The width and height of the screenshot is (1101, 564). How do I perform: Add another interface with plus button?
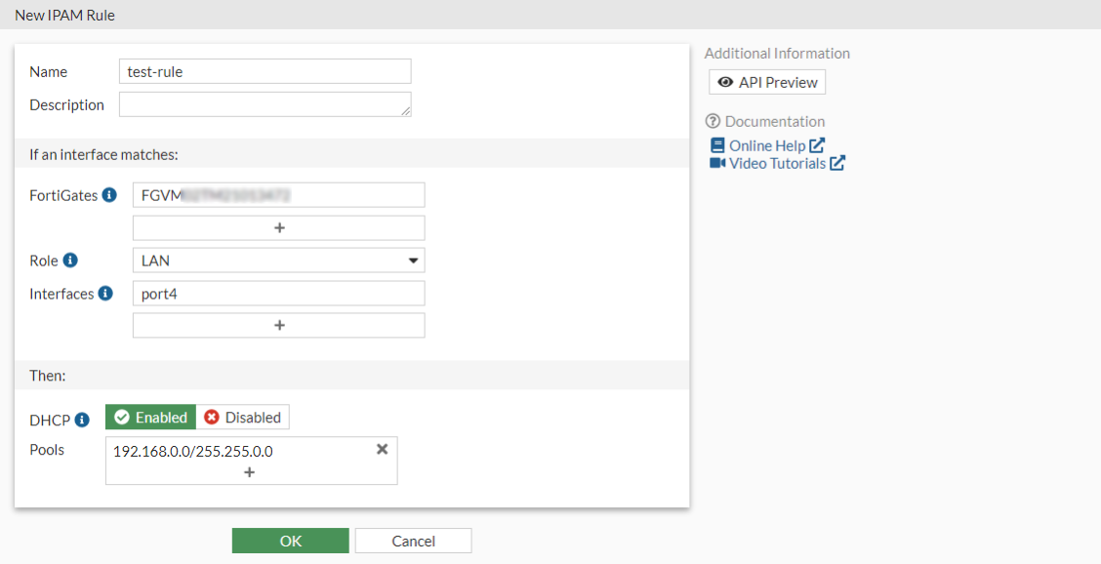click(x=279, y=326)
